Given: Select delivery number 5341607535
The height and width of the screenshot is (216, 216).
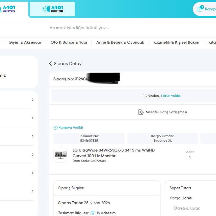Looking at the screenshot, I should click(89, 141).
